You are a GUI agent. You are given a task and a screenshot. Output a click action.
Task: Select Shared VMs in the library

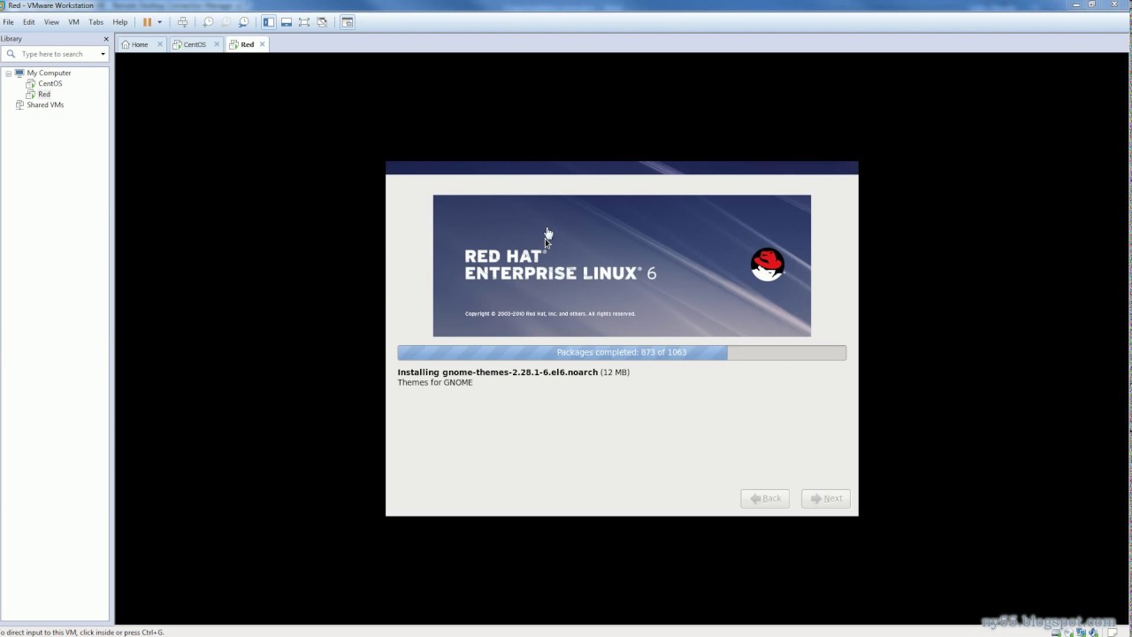[45, 105]
